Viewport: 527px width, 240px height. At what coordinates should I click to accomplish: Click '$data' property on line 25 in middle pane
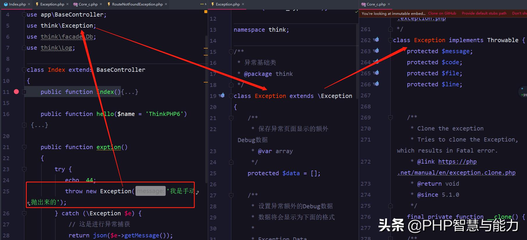coord(291,173)
